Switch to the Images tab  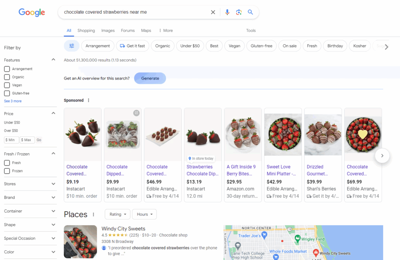point(108,31)
